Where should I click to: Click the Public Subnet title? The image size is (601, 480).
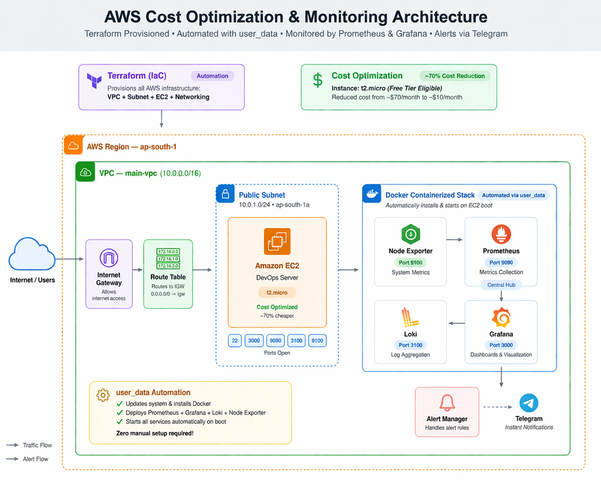click(x=262, y=195)
